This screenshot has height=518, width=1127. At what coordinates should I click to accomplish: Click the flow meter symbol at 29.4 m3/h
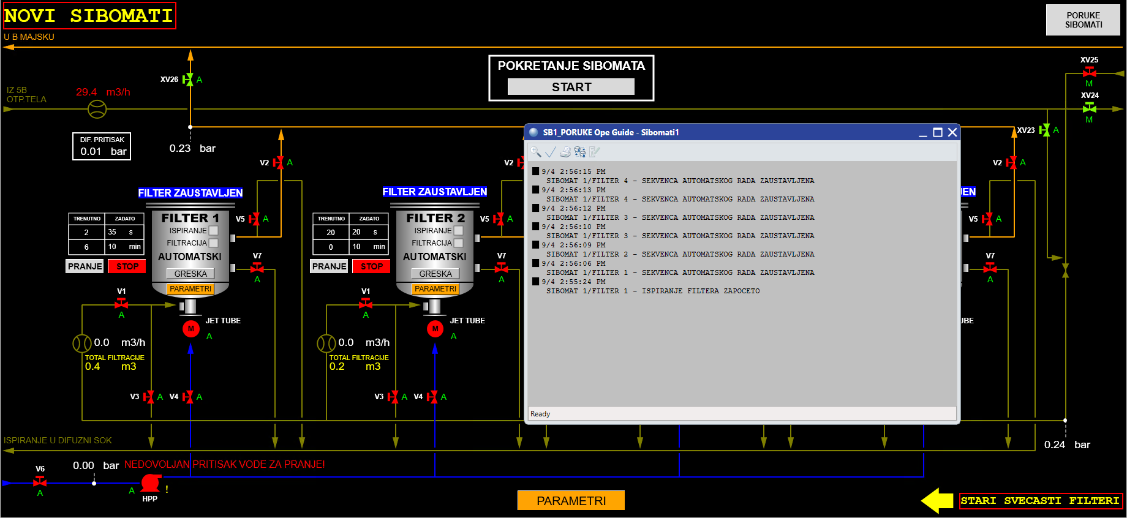[x=97, y=109]
